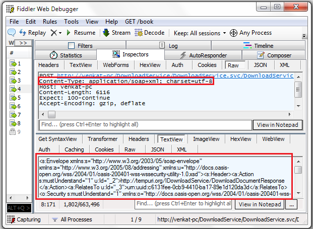
Task: Click response vertical scrollbar thumb
Action: tap(298, 170)
